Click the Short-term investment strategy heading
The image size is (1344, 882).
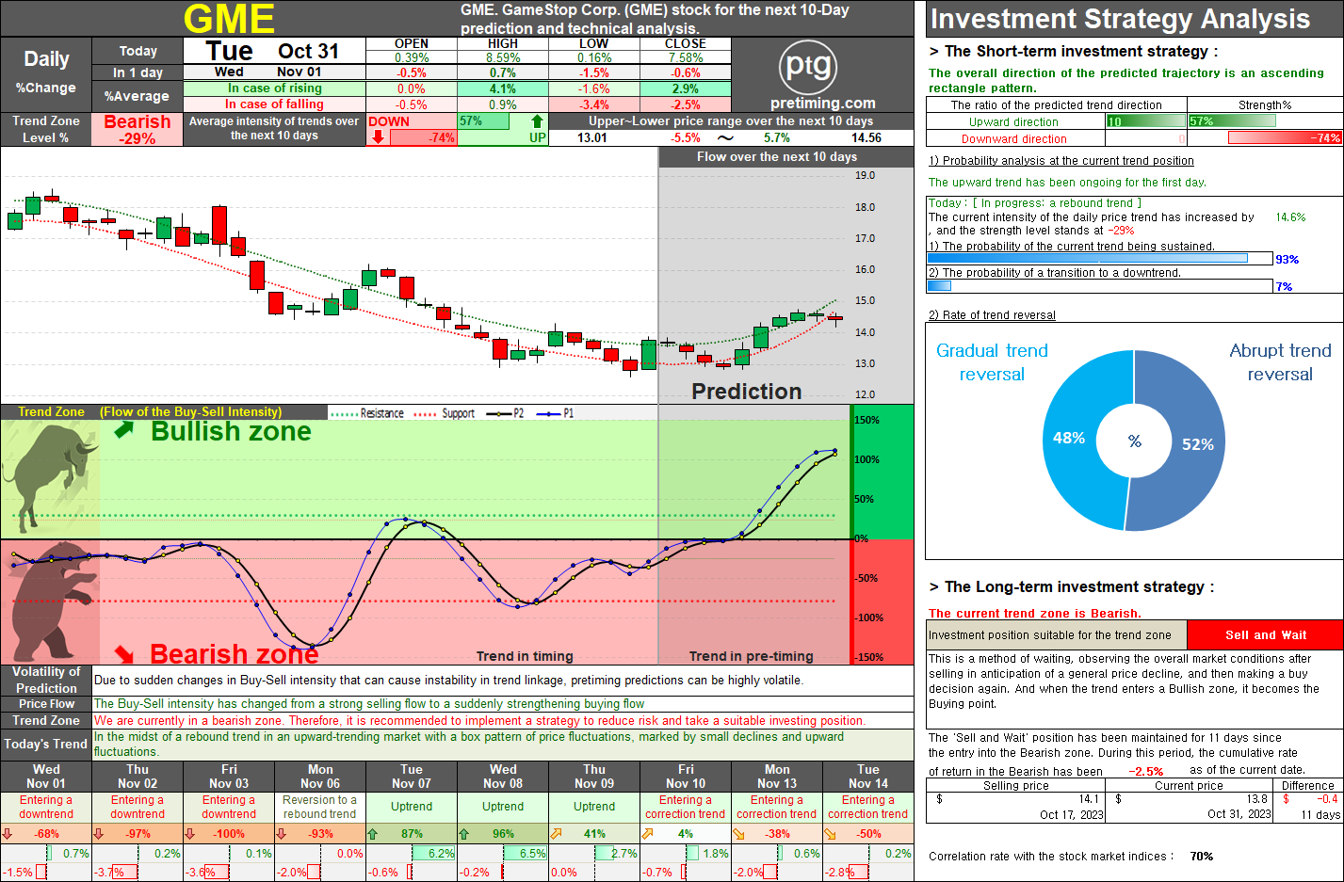click(x=1074, y=52)
